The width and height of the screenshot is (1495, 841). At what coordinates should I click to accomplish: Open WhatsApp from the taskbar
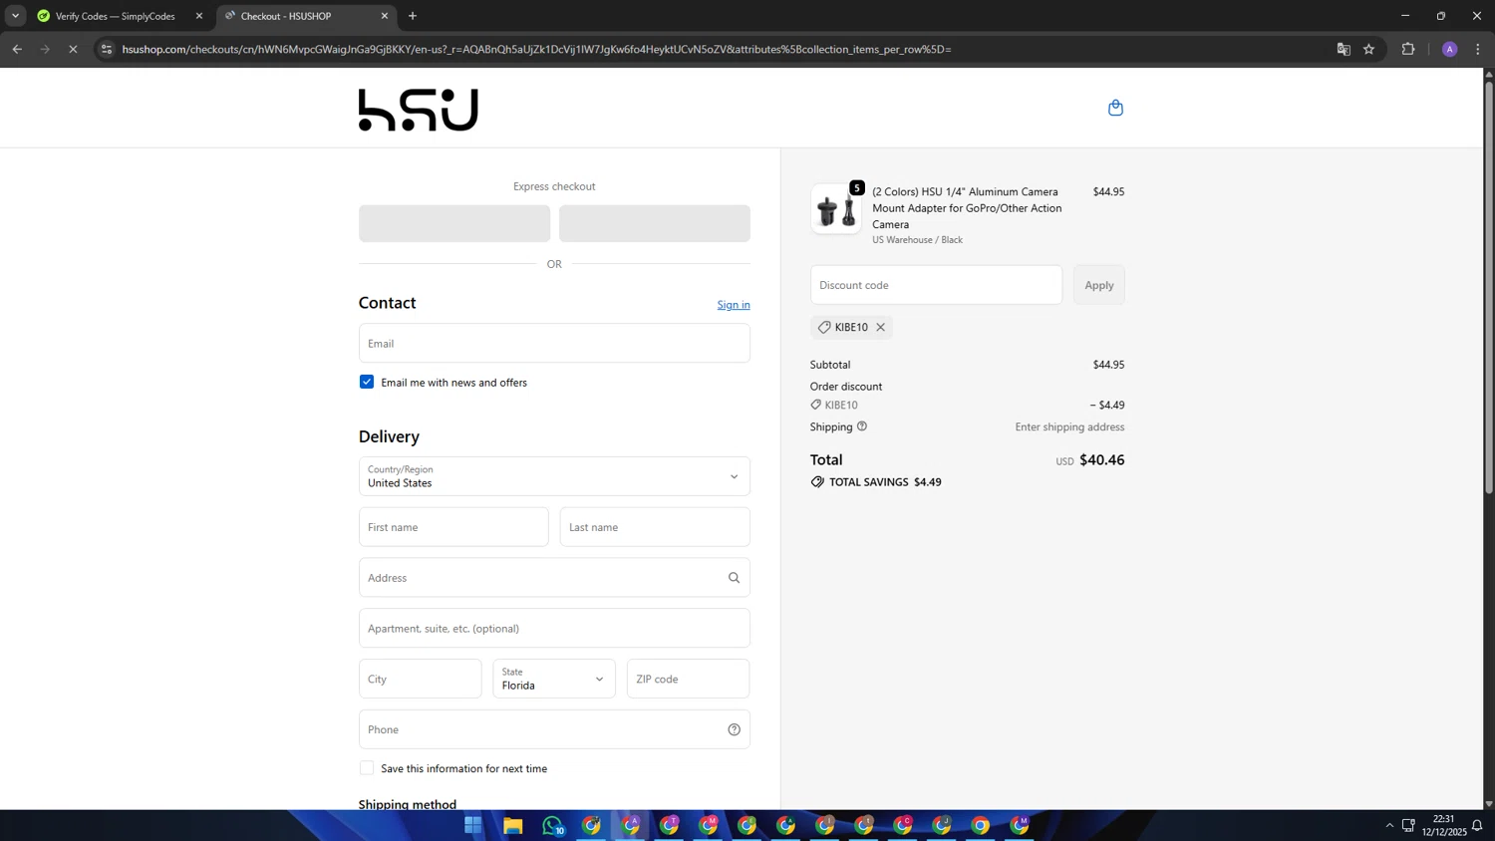pyautogui.click(x=553, y=825)
